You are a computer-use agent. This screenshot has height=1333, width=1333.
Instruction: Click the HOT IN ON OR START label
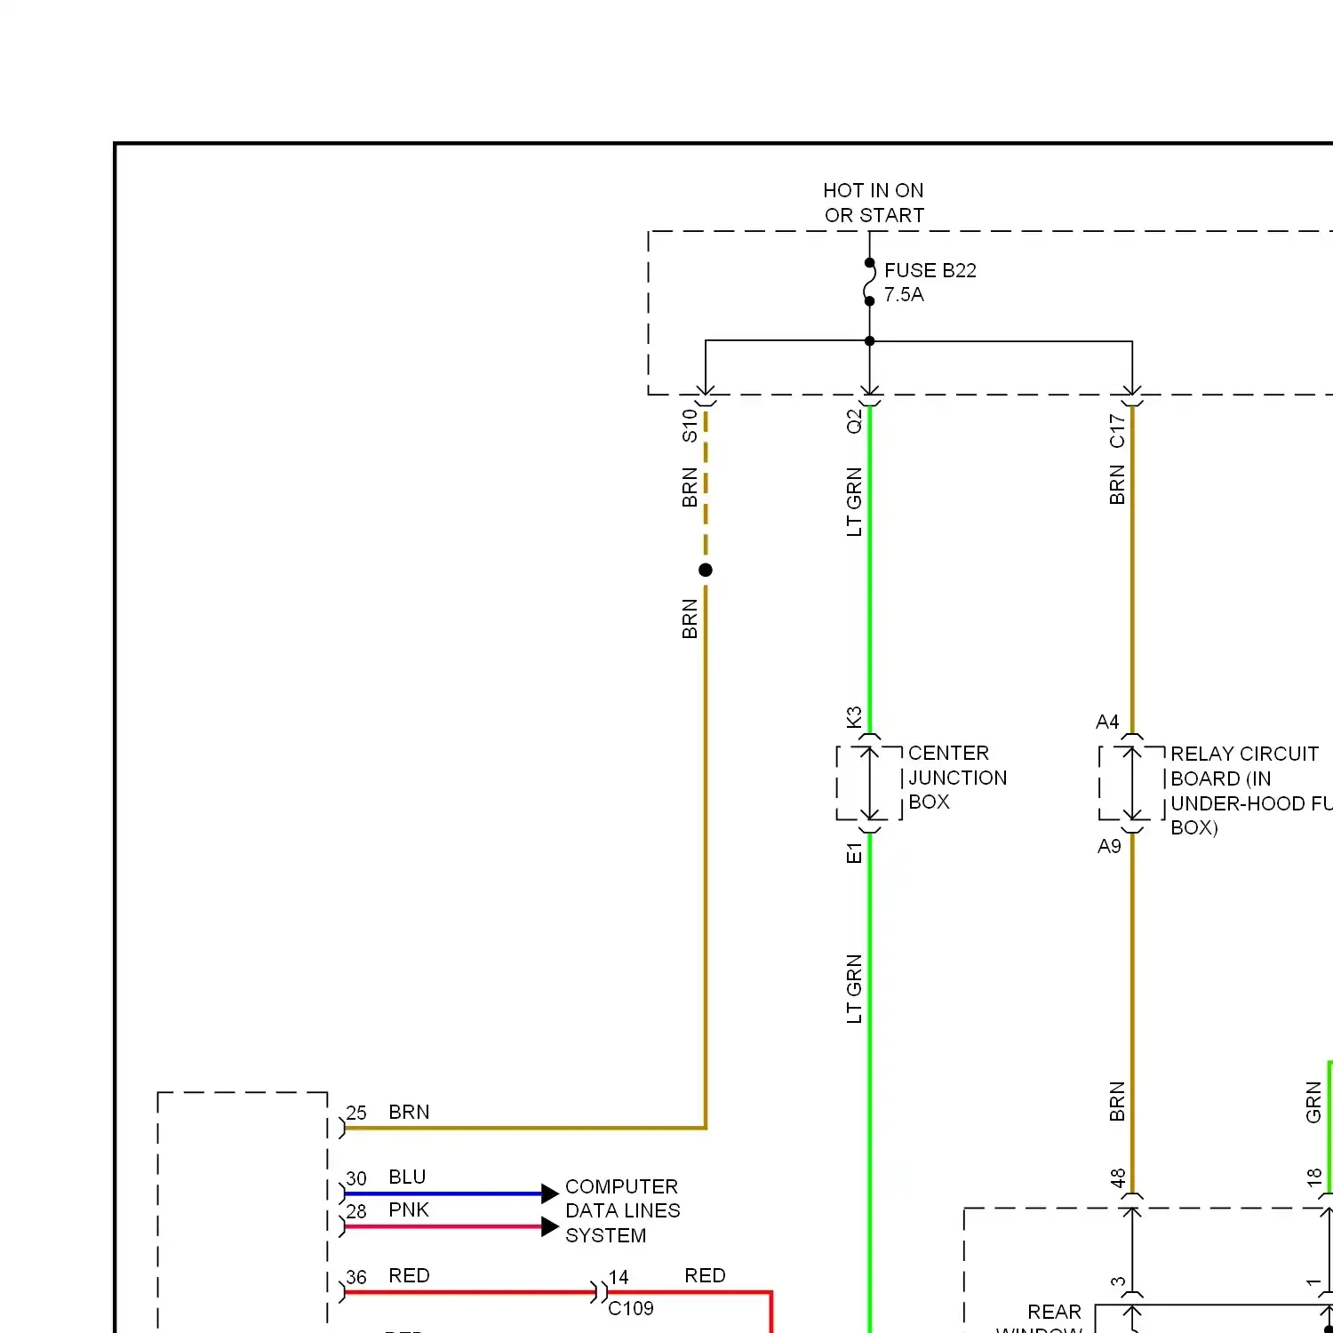click(874, 203)
